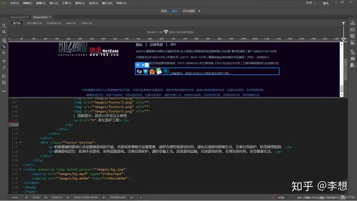Switch to the first index.html document tab
The image size is (357, 201).
(18, 17)
